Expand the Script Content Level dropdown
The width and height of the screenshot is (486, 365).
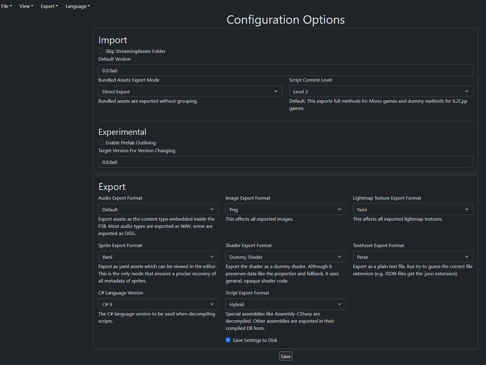point(381,92)
